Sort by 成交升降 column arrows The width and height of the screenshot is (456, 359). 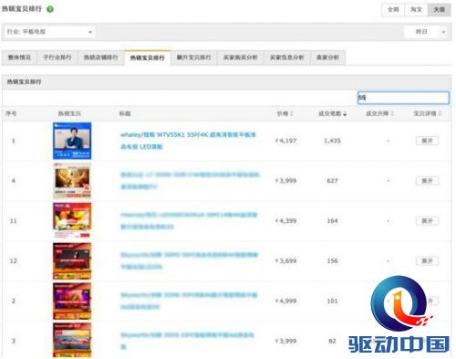pyautogui.click(x=392, y=113)
